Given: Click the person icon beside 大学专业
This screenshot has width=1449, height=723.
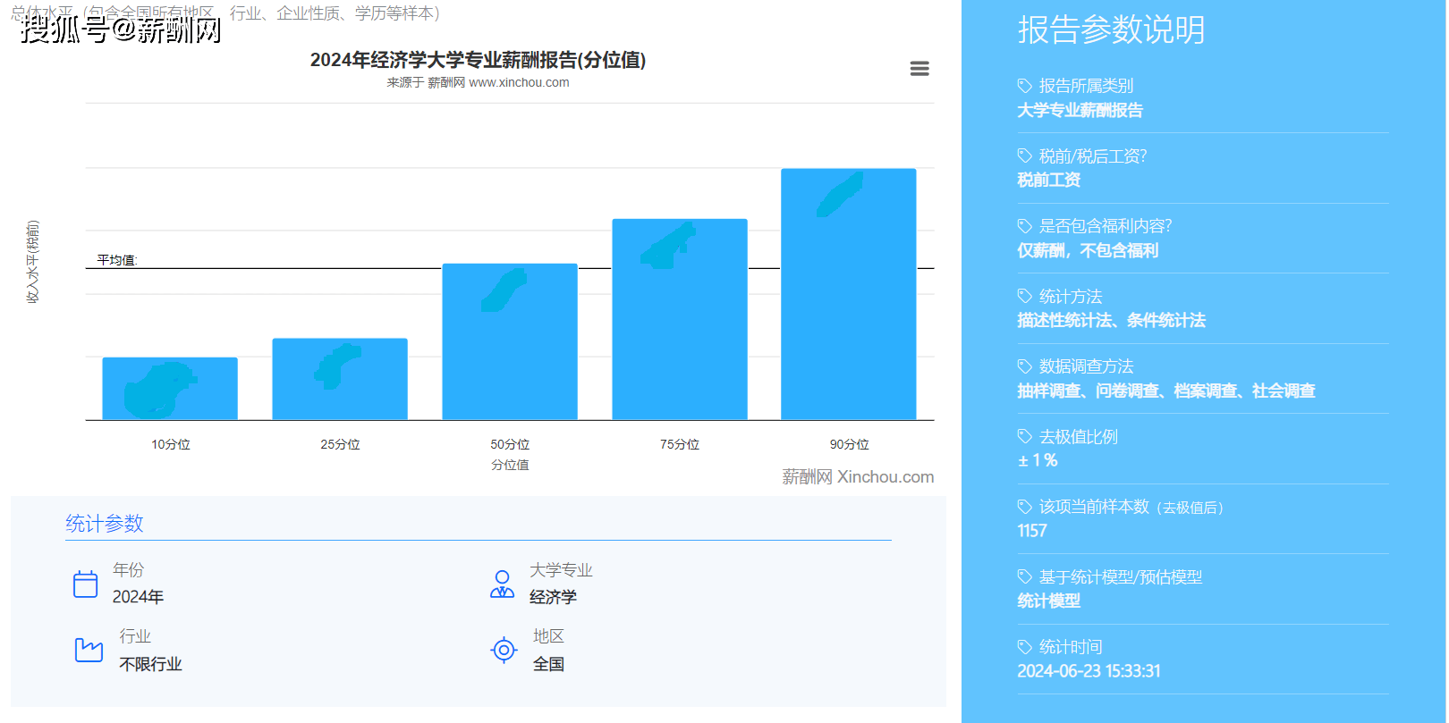Looking at the screenshot, I should [x=503, y=584].
